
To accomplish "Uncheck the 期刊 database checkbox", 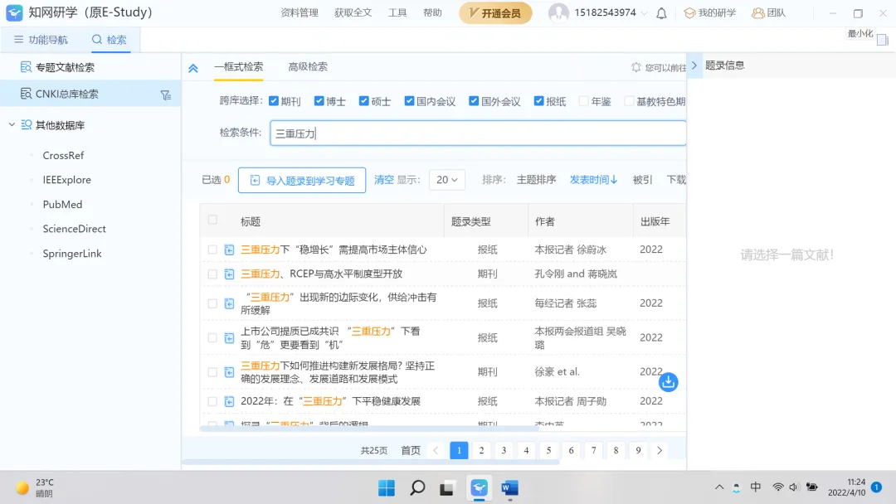I will [x=274, y=101].
